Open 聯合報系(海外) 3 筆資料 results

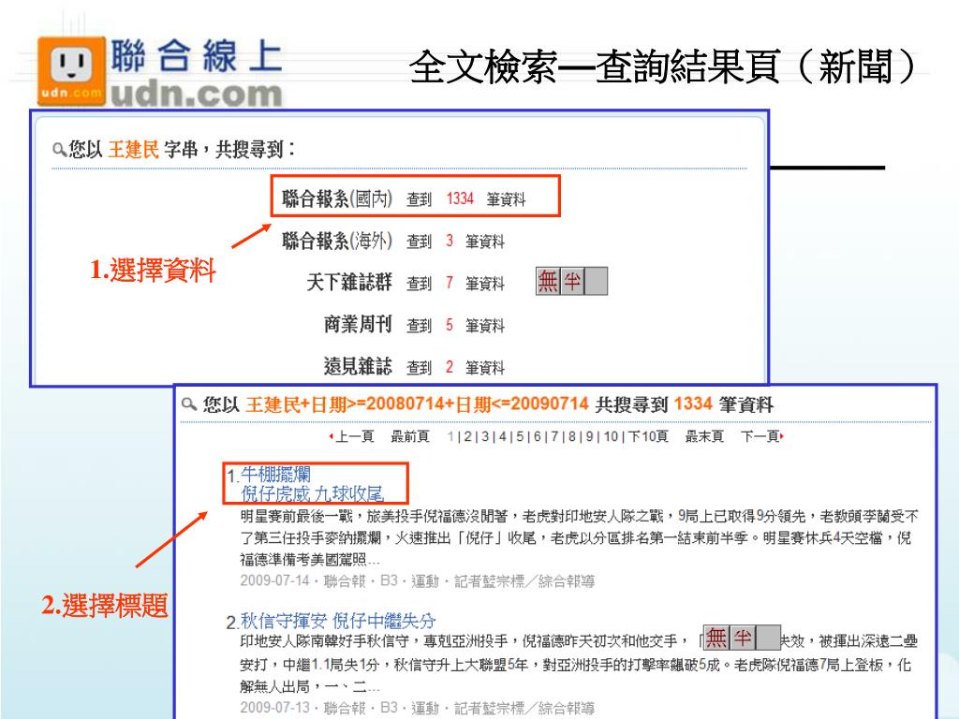click(392, 241)
